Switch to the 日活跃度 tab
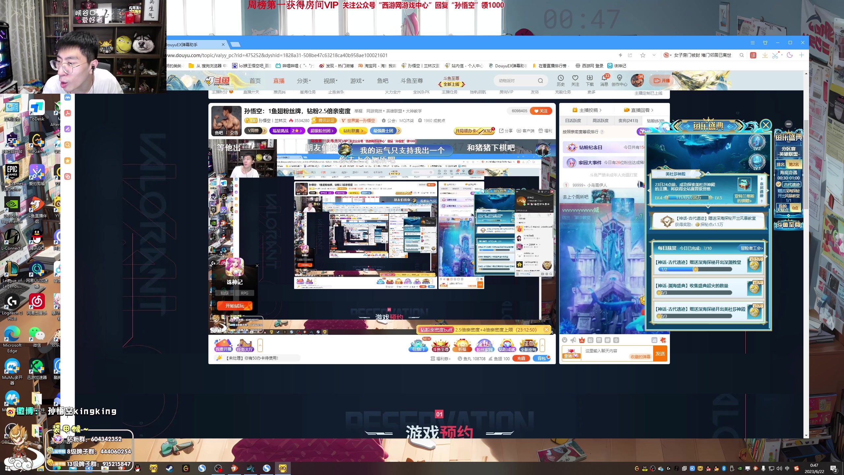The image size is (844, 475). (573, 121)
